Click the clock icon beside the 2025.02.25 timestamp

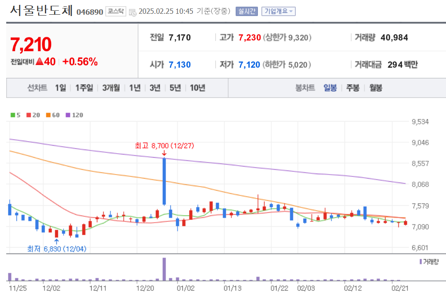[132, 12]
